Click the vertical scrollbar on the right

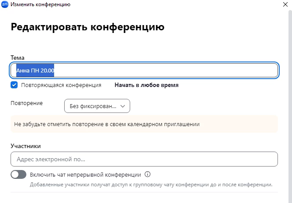tap(290, 106)
